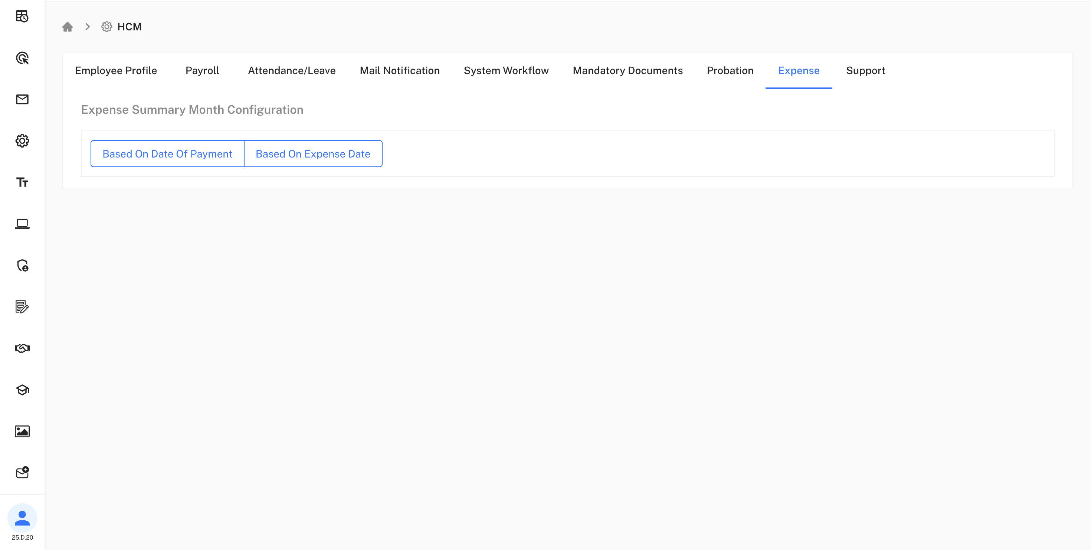Image resolution: width=1091 pixels, height=550 pixels.
Task: Open the laptop assets sidebar icon
Action: coord(22,223)
